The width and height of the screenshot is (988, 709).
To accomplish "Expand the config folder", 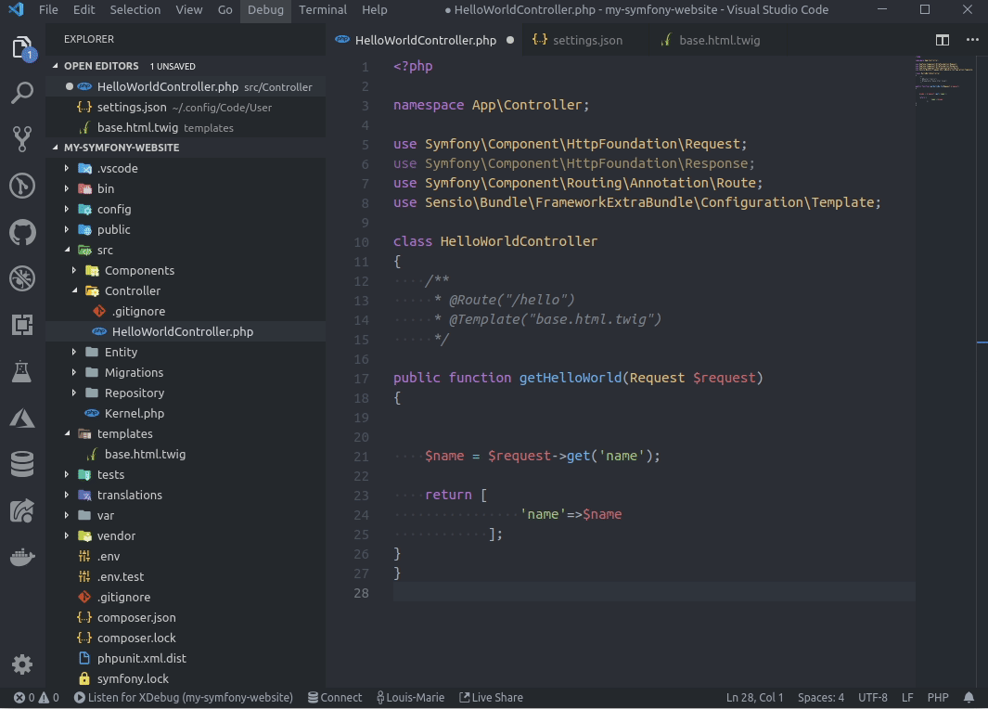I will tap(66, 209).
